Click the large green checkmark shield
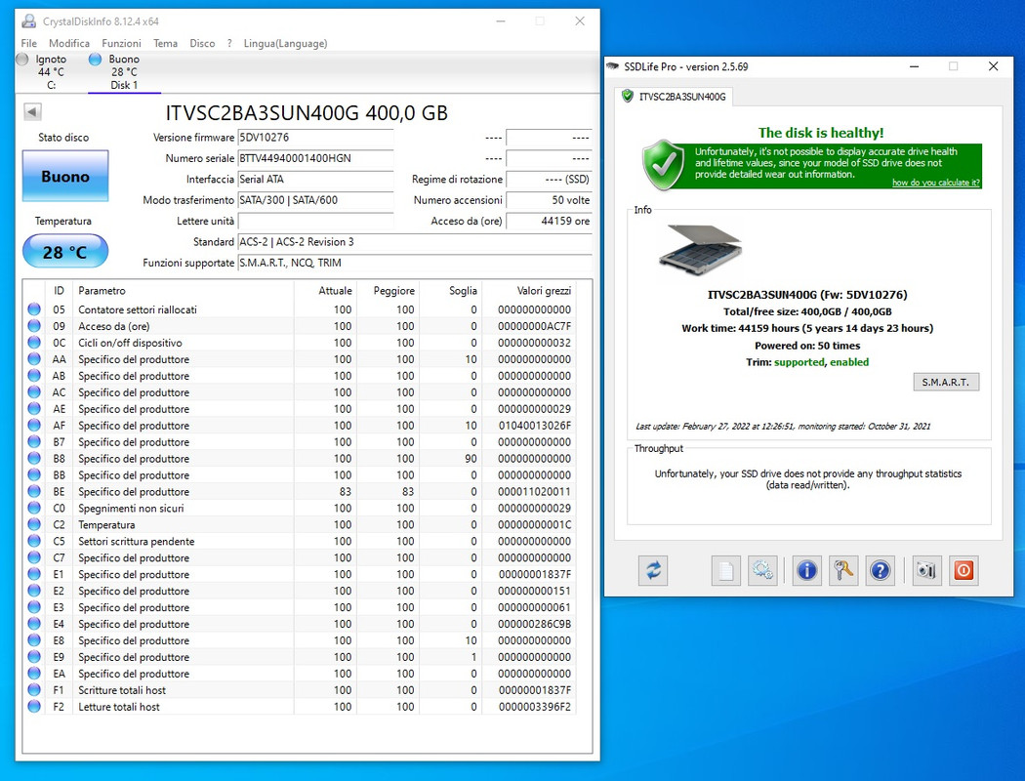The image size is (1025, 781). (x=664, y=165)
